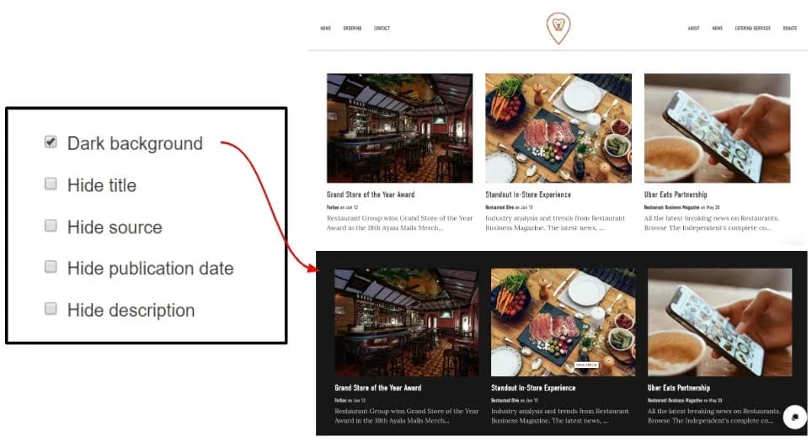
Task: Uncheck the Dark background checkbox
Action: (x=51, y=141)
